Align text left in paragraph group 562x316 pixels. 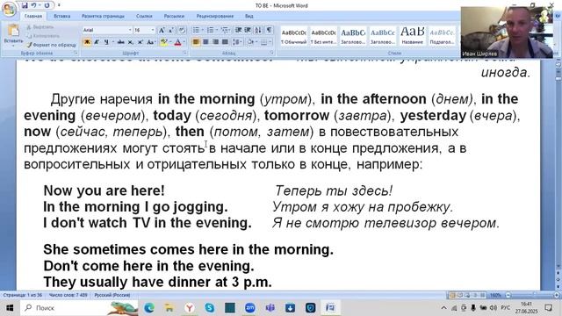click(x=196, y=42)
